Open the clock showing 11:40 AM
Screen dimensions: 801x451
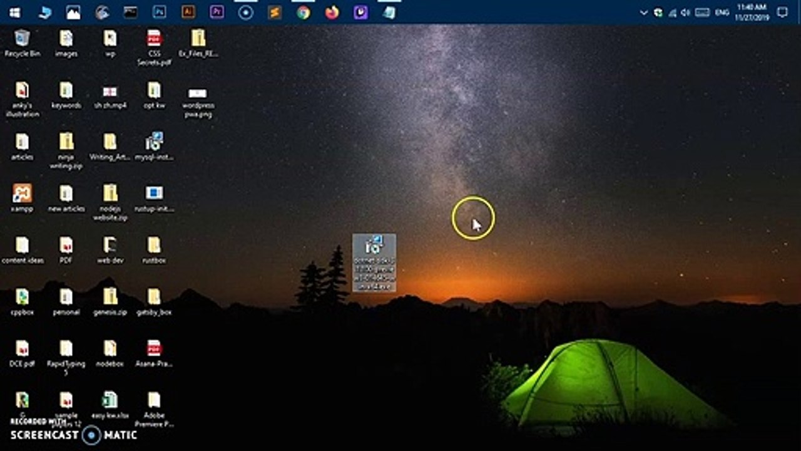pyautogui.click(x=752, y=12)
